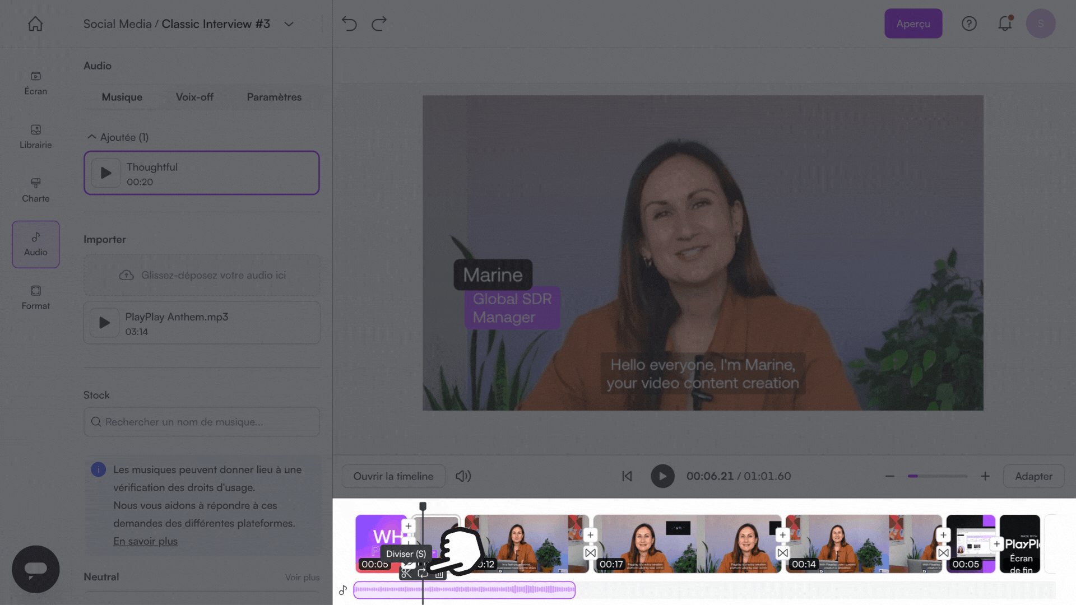Open the chat support bubble
Image resolution: width=1076 pixels, height=605 pixels.
coord(35,569)
